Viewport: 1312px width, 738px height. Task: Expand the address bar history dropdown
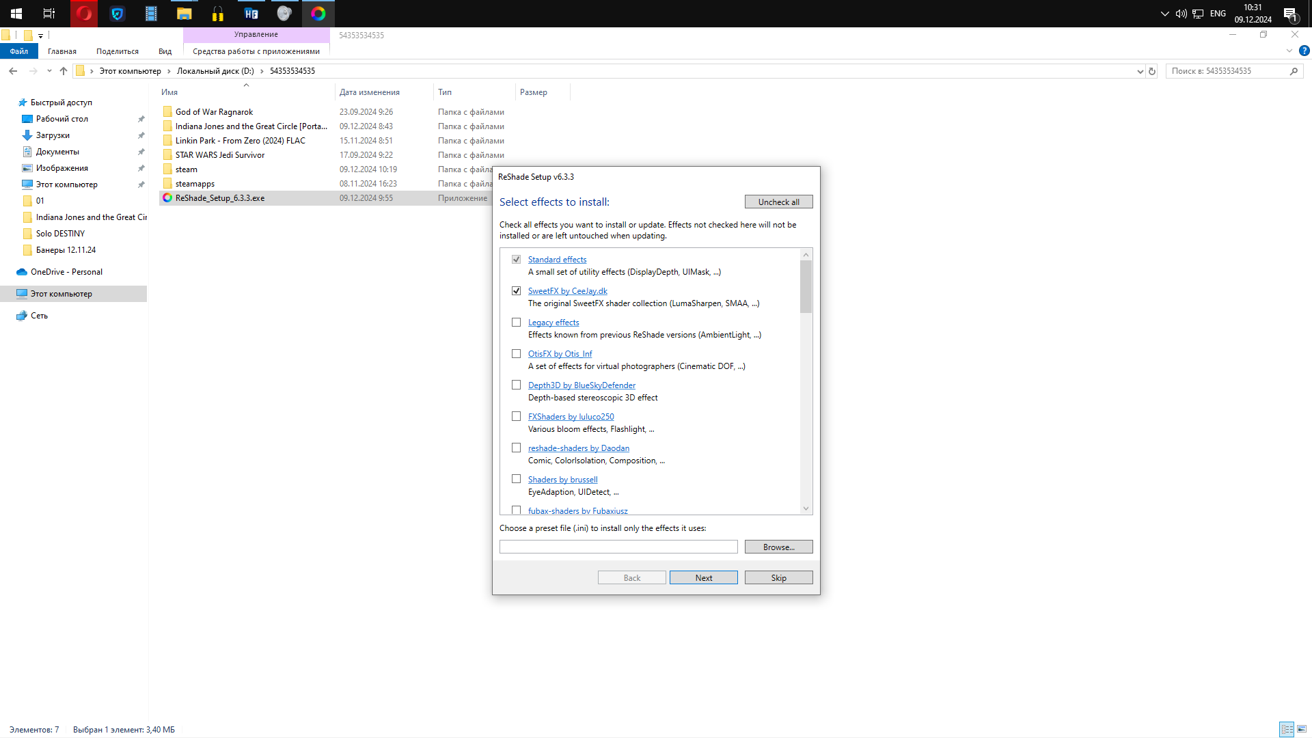coord(1140,71)
